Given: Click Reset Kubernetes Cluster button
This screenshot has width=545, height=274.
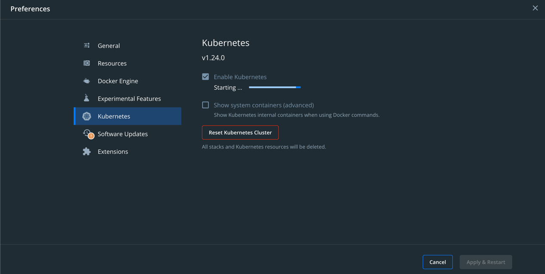Looking at the screenshot, I should (240, 133).
